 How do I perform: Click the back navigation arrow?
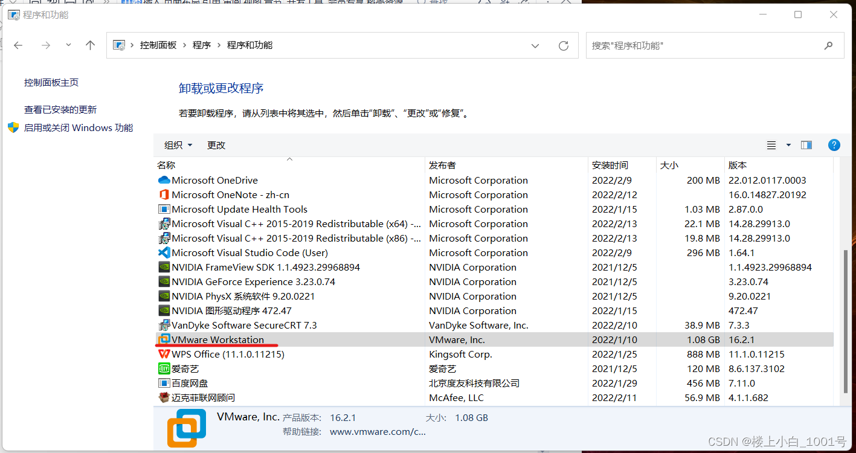click(18, 45)
